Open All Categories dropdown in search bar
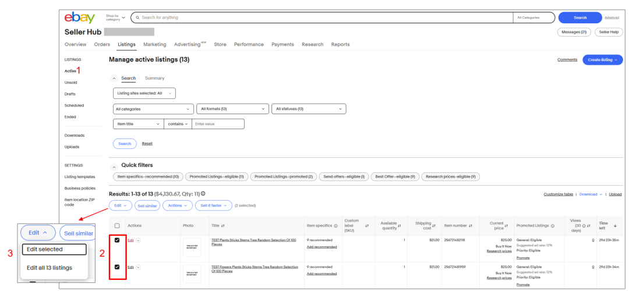Image resolution: width=629 pixels, height=291 pixels. [x=533, y=17]
